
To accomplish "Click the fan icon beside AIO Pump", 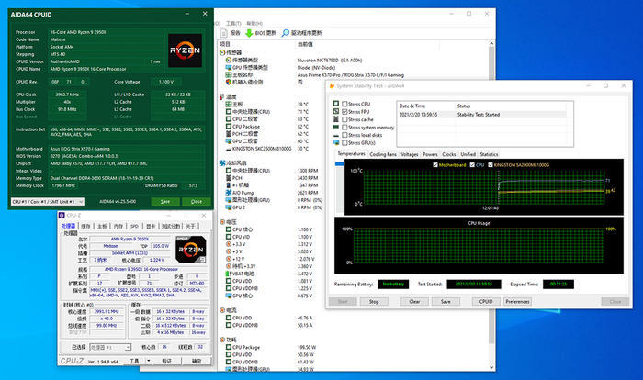I will [229, 193].
